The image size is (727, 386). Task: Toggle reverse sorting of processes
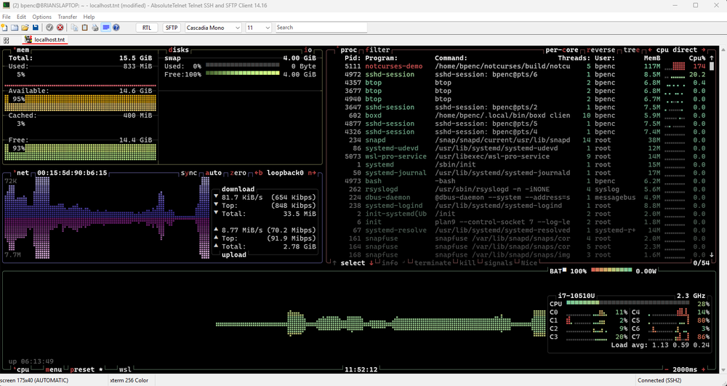[601, 49]
